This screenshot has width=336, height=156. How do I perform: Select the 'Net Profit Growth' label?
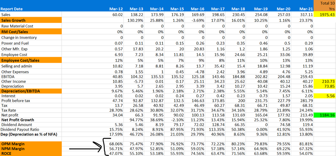18,120
